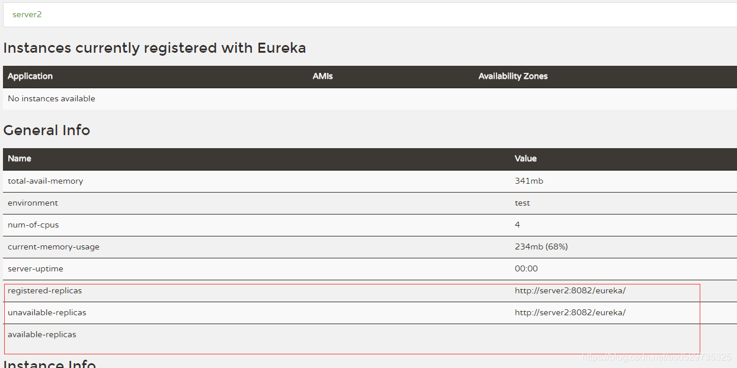737x368 pixels.
Task: Select the server-uptime row label
Action: pos(36,269)
